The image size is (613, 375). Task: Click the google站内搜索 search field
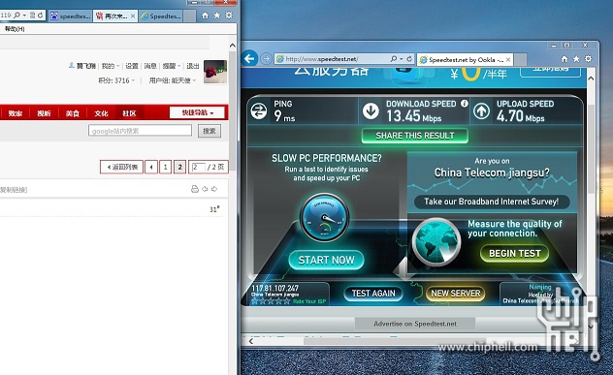coord(140,131)
